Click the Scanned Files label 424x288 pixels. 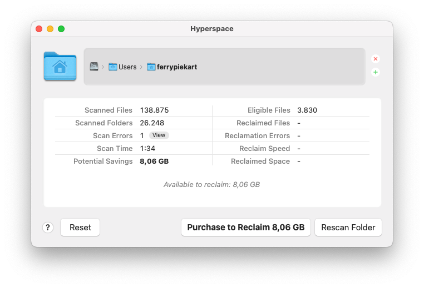109,110
